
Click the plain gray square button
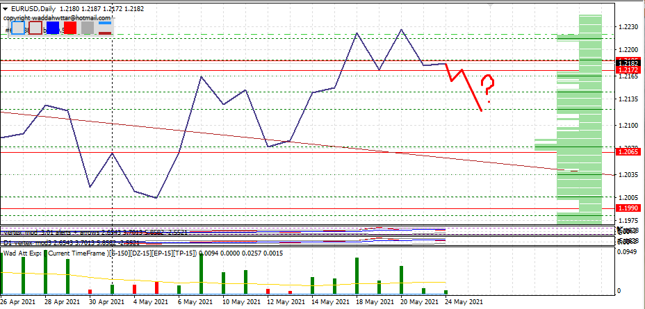point(88,28)
